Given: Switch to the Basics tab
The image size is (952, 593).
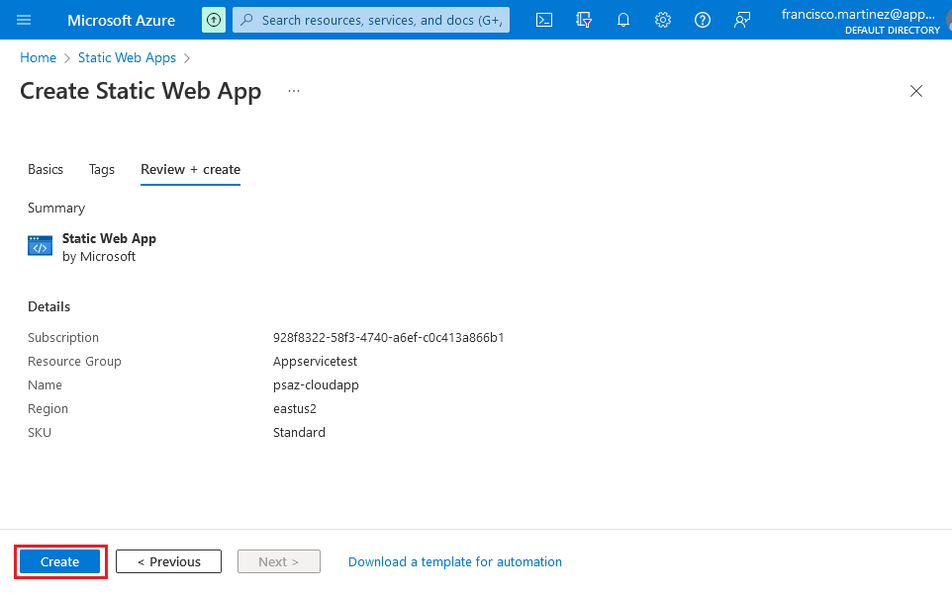Looking at the screenshot, I should pyautogui.click(x=46, y=169).
